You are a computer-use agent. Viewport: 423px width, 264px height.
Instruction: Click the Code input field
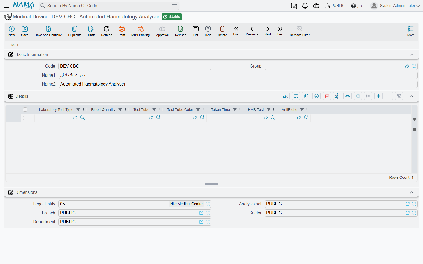(x=135, y=66)
